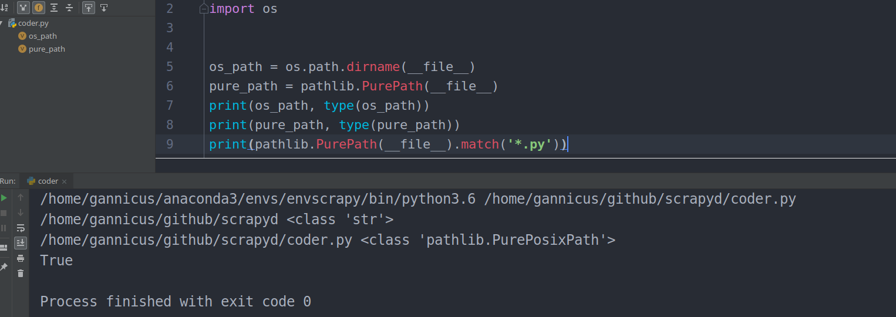
Task: Pin the Run tab with pin icon
Action: [x=4, y=267]
